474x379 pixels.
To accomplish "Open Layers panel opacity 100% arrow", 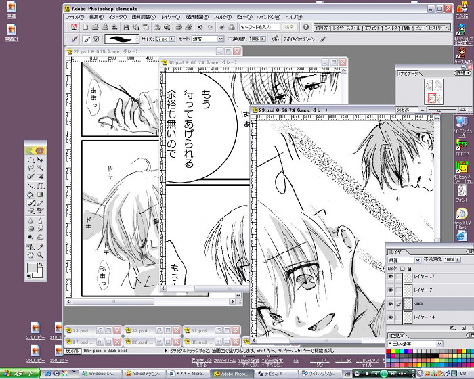I will tap(458, 259).
